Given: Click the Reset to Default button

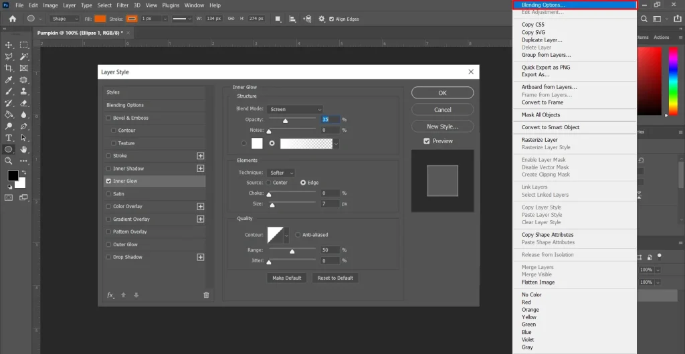Looking at the screenshot, I should (335, 278).
